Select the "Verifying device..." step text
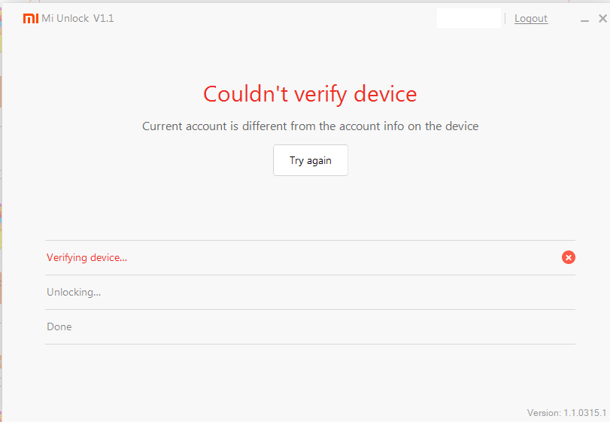The image size is (610, 422). coord(86,257)
